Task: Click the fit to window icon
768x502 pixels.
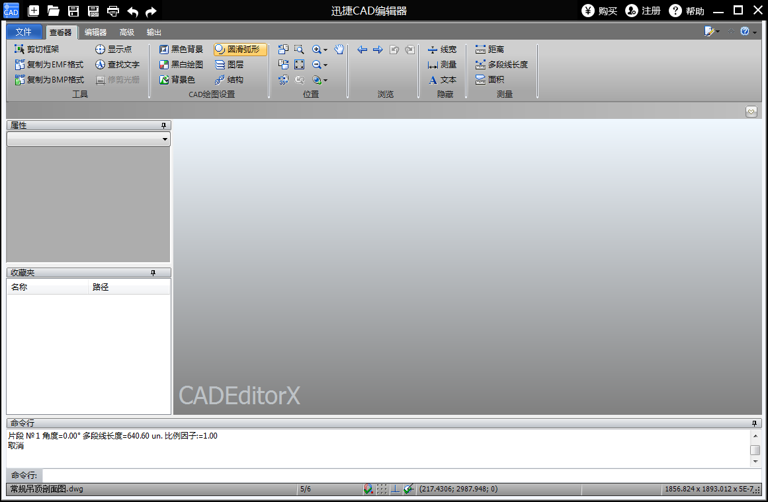Action: tap(299, 65)
